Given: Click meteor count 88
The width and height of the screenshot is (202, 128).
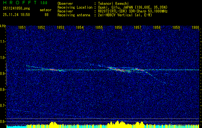Looking at the screenshot, I should pyautogui.click(x=47, y=15).
